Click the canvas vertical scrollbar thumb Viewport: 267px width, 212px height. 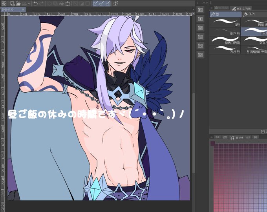pos(194,133)
